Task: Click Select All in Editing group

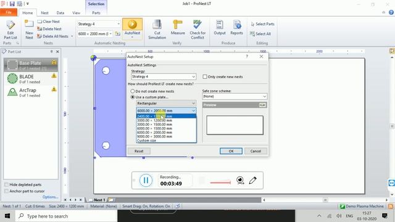Action: pos(260,34)
